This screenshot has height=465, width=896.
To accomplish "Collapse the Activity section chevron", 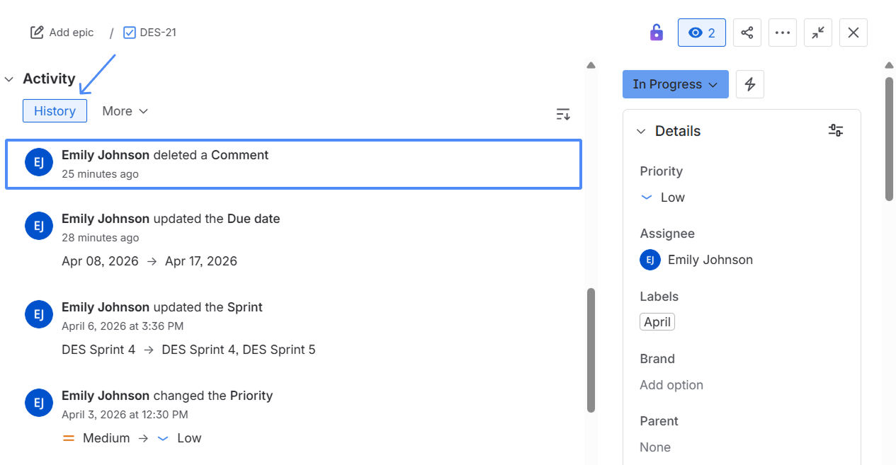I will tap(9, 79).
